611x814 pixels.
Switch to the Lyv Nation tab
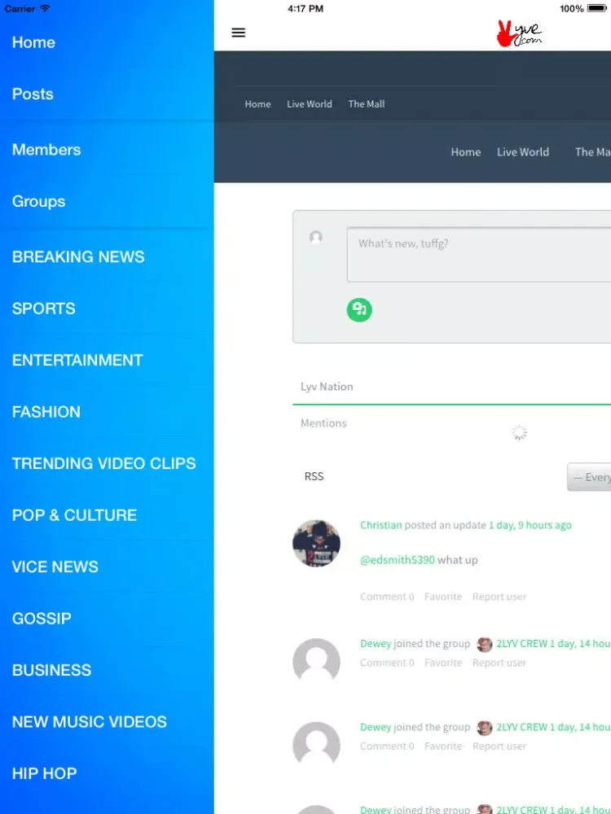(327, 387)
